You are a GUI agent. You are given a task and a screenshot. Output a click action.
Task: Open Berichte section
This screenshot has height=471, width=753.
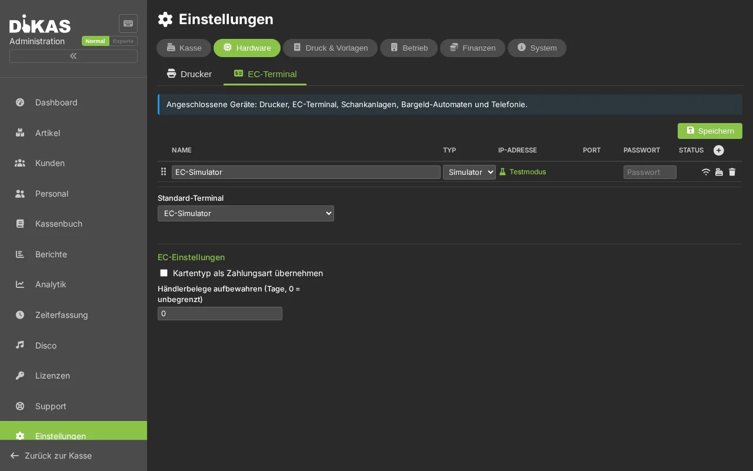point(74,254)
